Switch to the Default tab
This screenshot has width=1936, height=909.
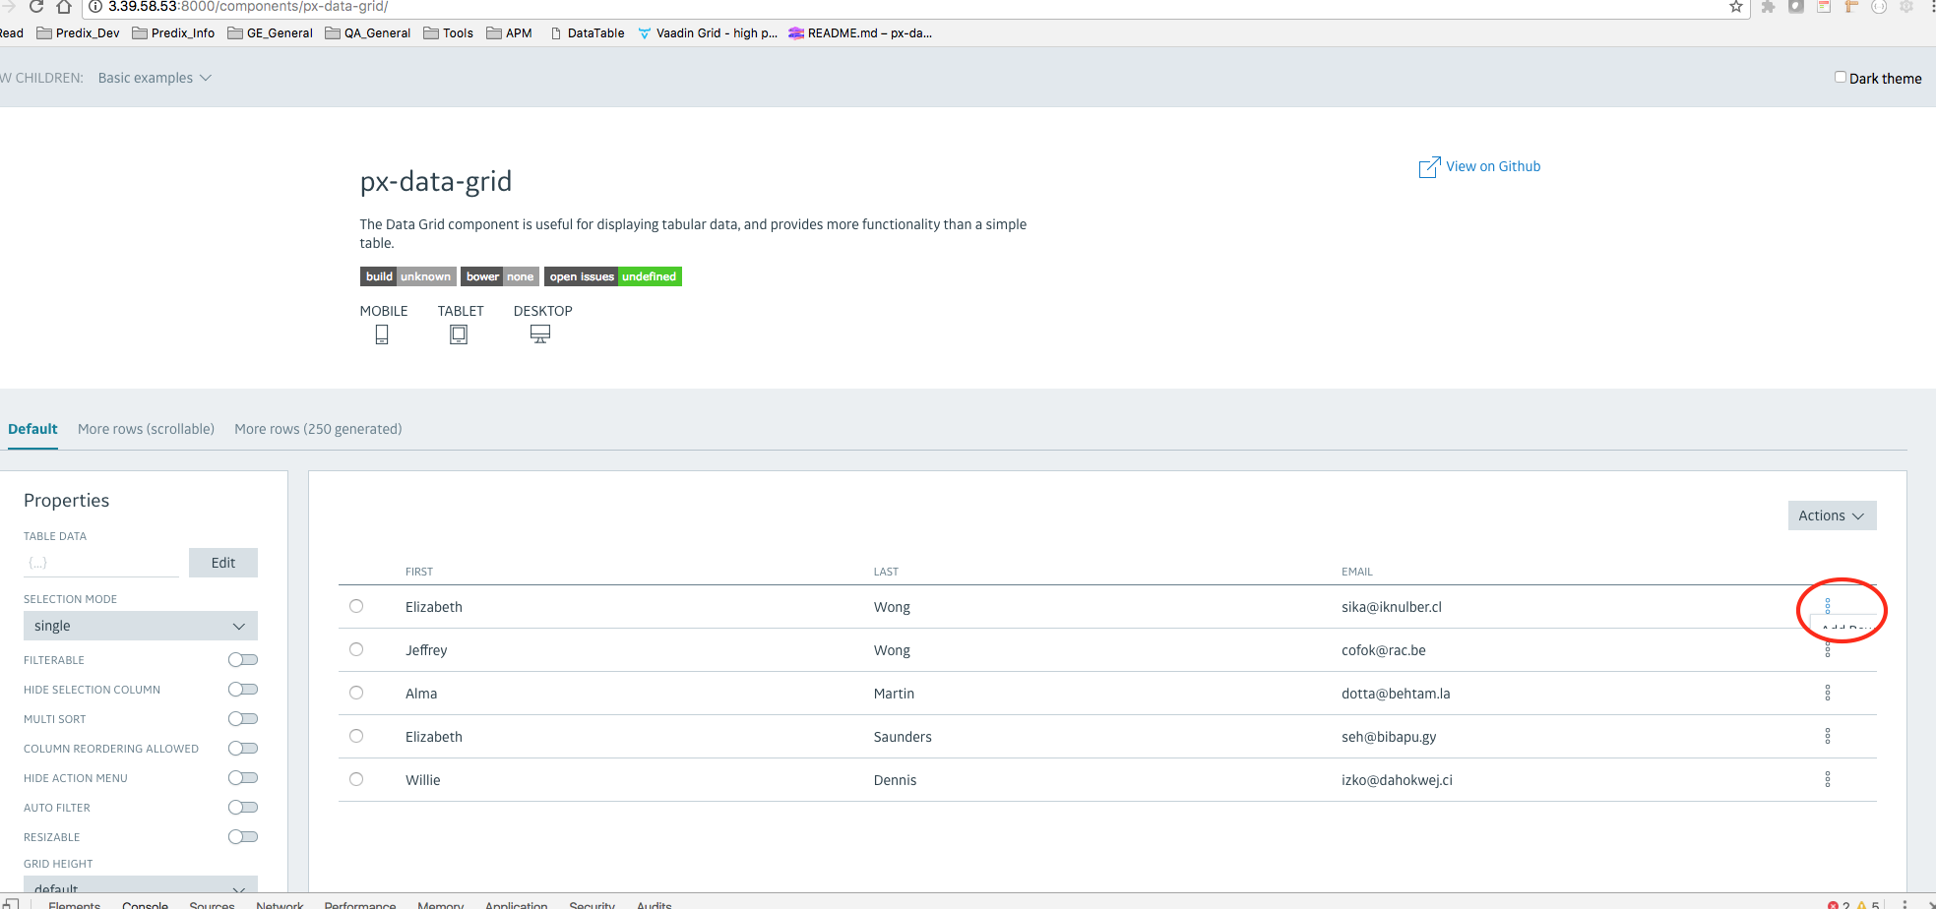point(32,429)
